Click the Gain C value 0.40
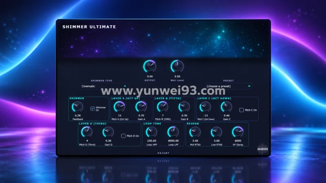 [227, 115]
